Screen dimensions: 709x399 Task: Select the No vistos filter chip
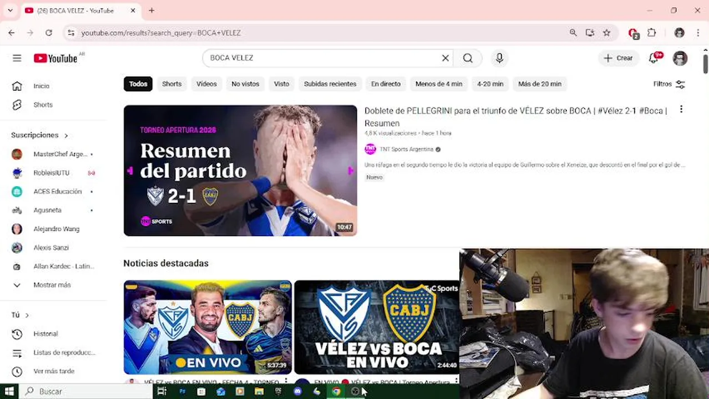[245, 84]
